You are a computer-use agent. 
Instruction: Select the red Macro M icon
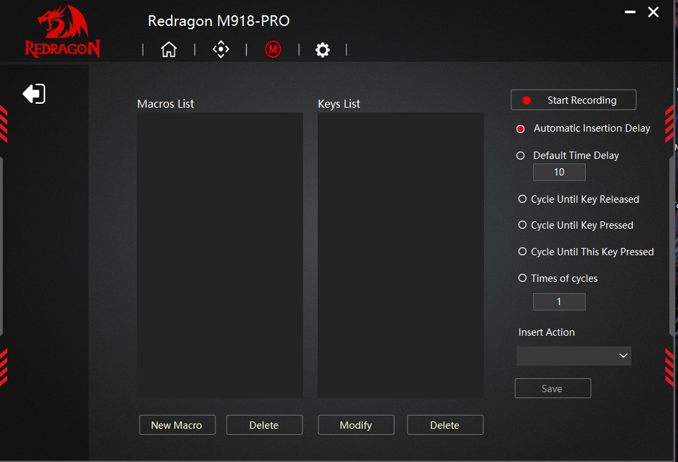point(273,49)
